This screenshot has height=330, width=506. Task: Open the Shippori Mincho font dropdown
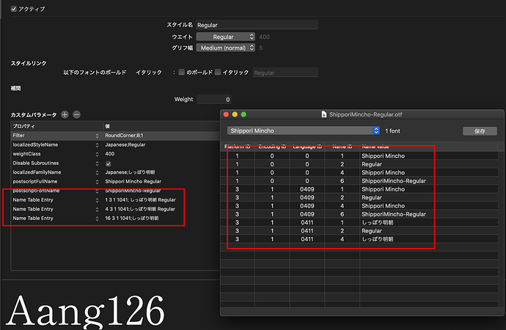[x=304, y=131]
